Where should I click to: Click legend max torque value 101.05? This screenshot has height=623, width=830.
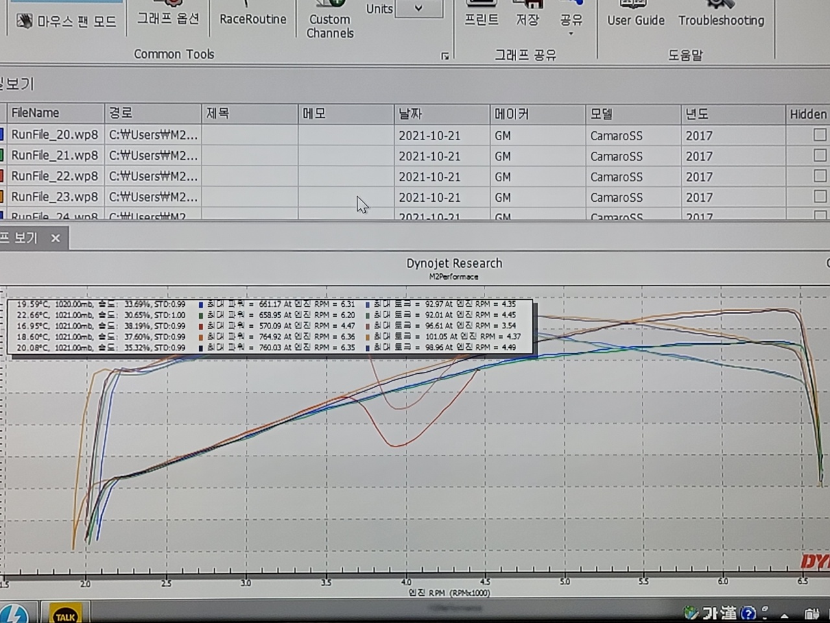436,337
